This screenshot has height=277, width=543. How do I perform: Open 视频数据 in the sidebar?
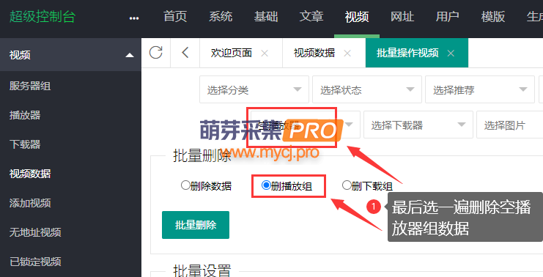pyautogui.click(x=30, y=174)
